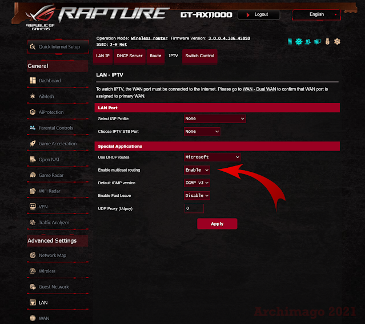365x324 pixels.
Task: Select the IPTV tab
Action: tap(173, 56)
